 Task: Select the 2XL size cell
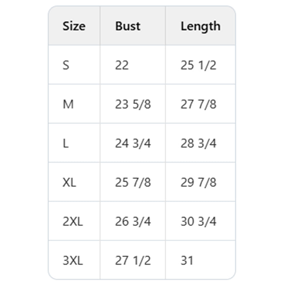click(72, 222)
